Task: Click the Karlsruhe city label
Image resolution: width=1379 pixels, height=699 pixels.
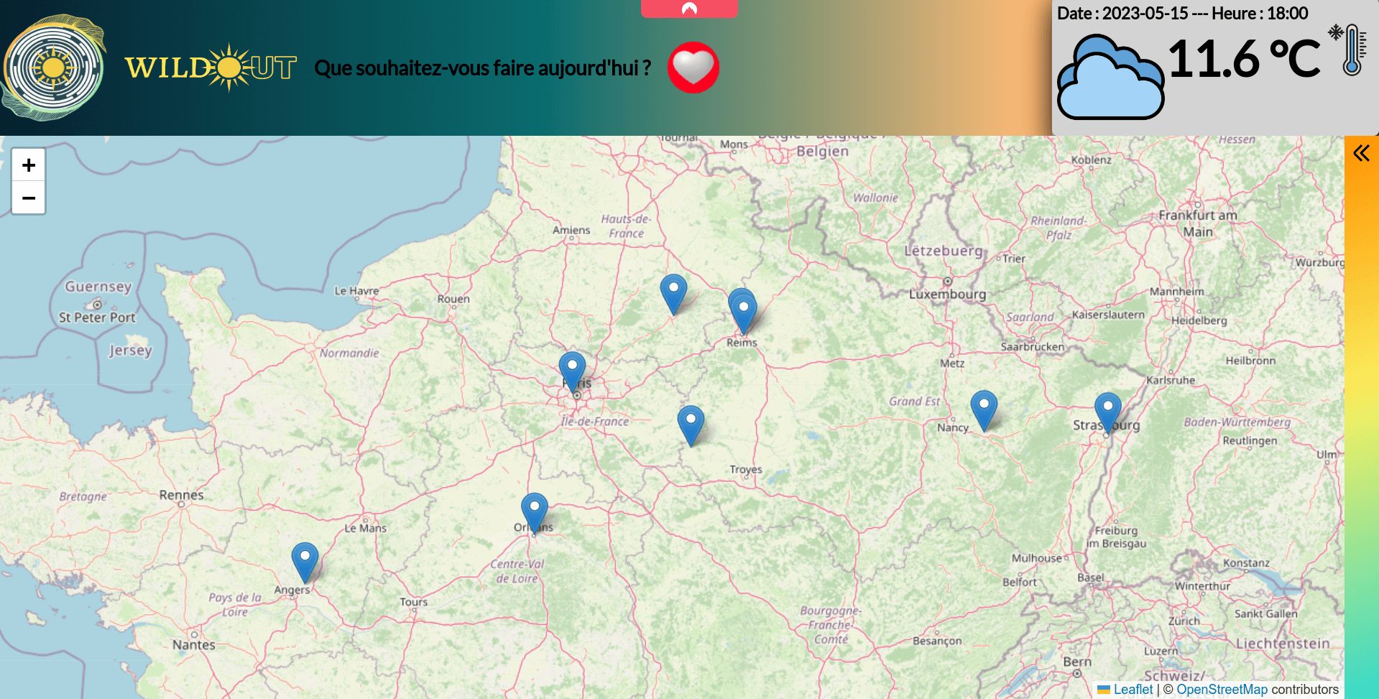Action: tap(1171, 380)
